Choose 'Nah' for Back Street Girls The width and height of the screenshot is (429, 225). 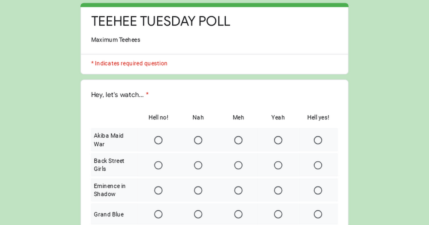(198, 165)
